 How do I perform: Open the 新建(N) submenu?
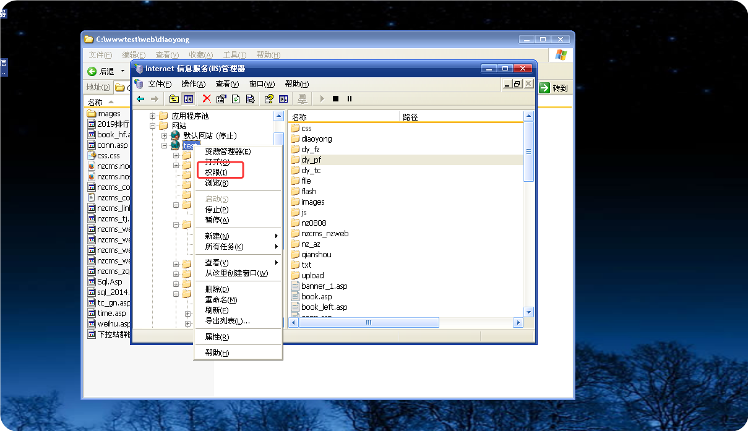(x=238, y=236)
